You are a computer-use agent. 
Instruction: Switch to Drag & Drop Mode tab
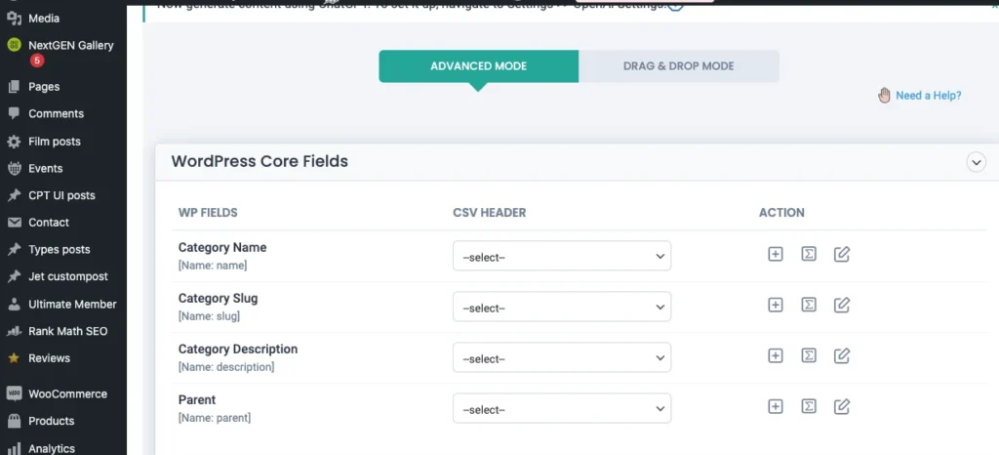pos(678,66)
